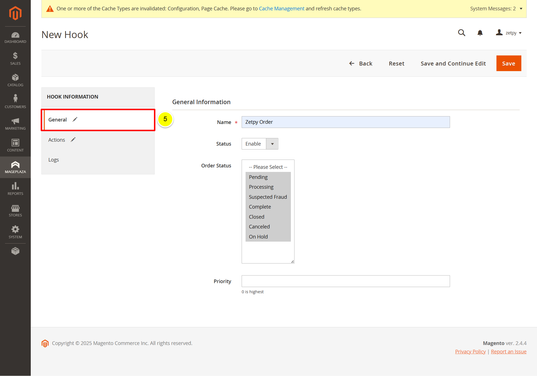Open the Cache Management link
The width and height of the screenshot is (537, 376).
[281, 9]
